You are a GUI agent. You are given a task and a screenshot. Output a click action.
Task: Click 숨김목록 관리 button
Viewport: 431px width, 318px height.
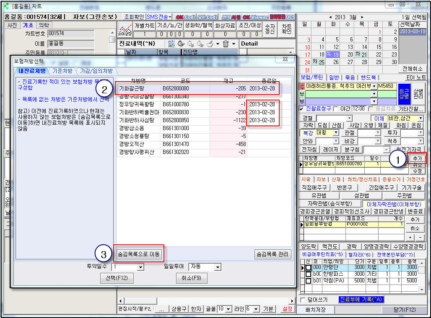(x=273, y=254)
